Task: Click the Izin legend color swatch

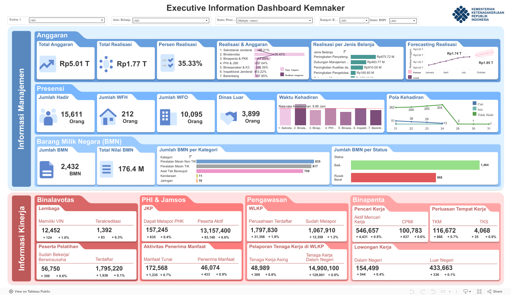Action: (x=474, y=109)
